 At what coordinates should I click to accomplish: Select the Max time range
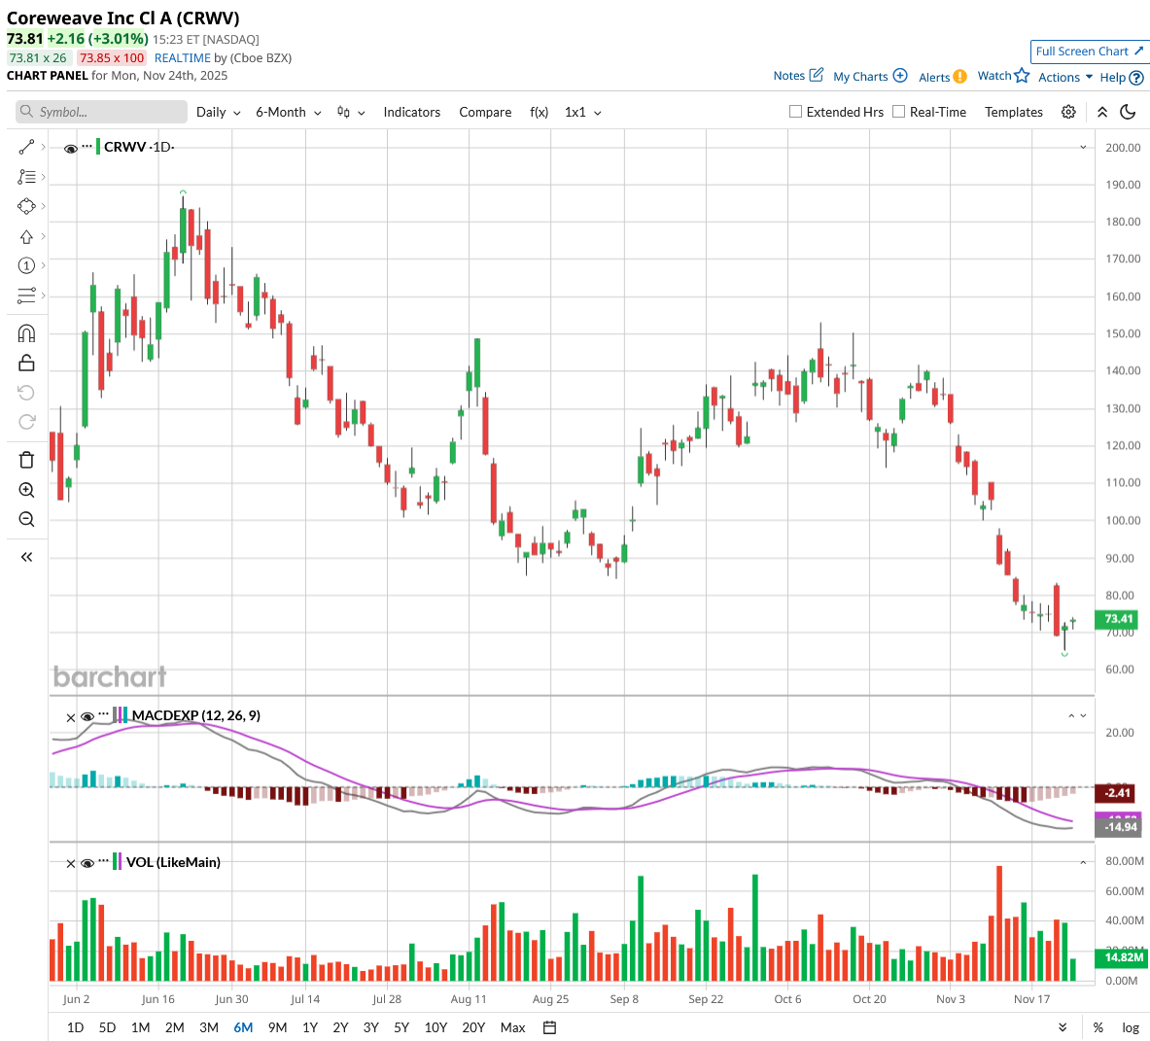pos(512,1027)
